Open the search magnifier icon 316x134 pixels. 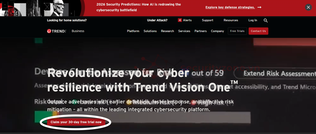coord(265,20)
